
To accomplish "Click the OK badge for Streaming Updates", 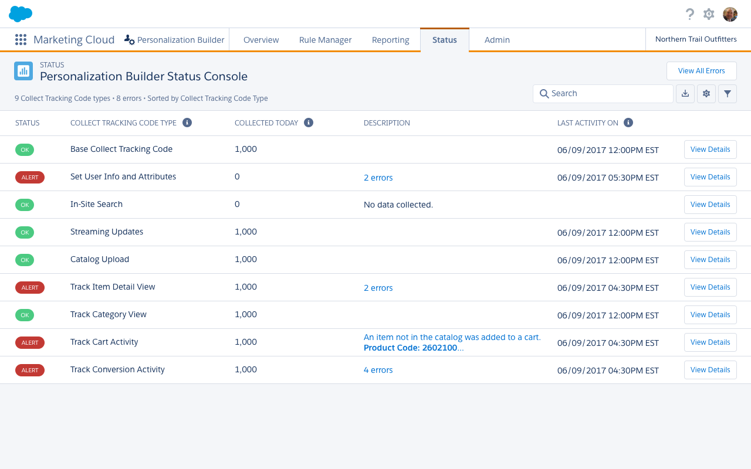I will [25, 233].
